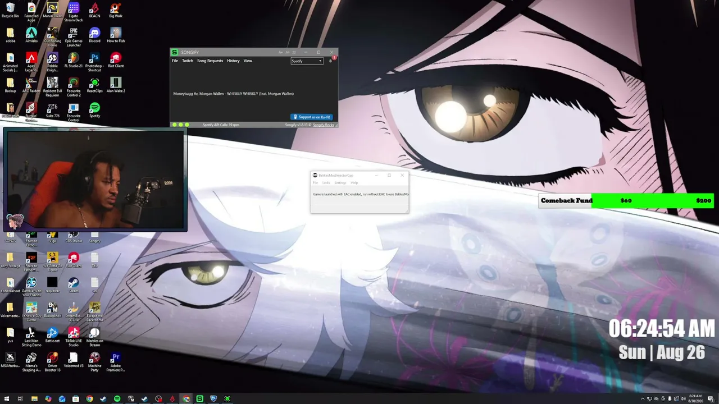The height and width of the screenshot is (404, 719).
Task: Open the Big Walk desktop shortcut
Action: [116, 10]
